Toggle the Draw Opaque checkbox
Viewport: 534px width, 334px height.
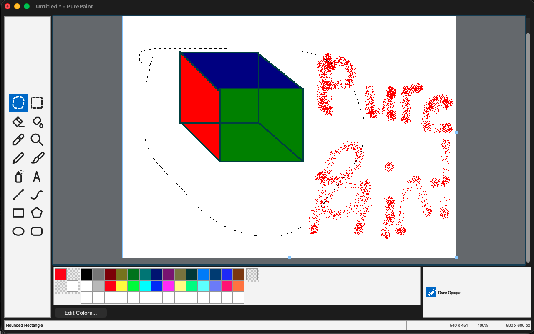click(431, 292)
